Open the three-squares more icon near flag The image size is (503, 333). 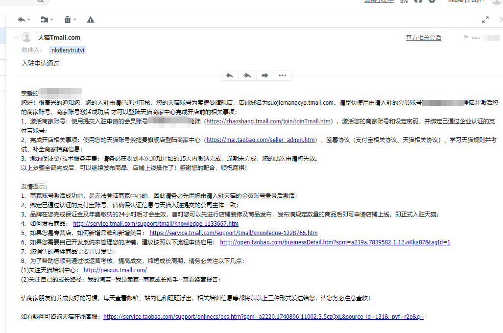click(x=476, y=38)
